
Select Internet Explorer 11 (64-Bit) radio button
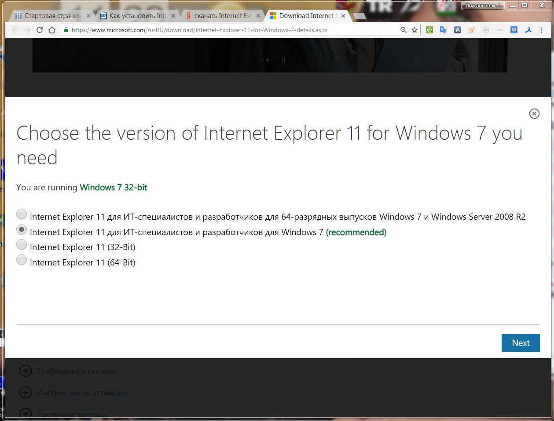[x=21, y=260]
